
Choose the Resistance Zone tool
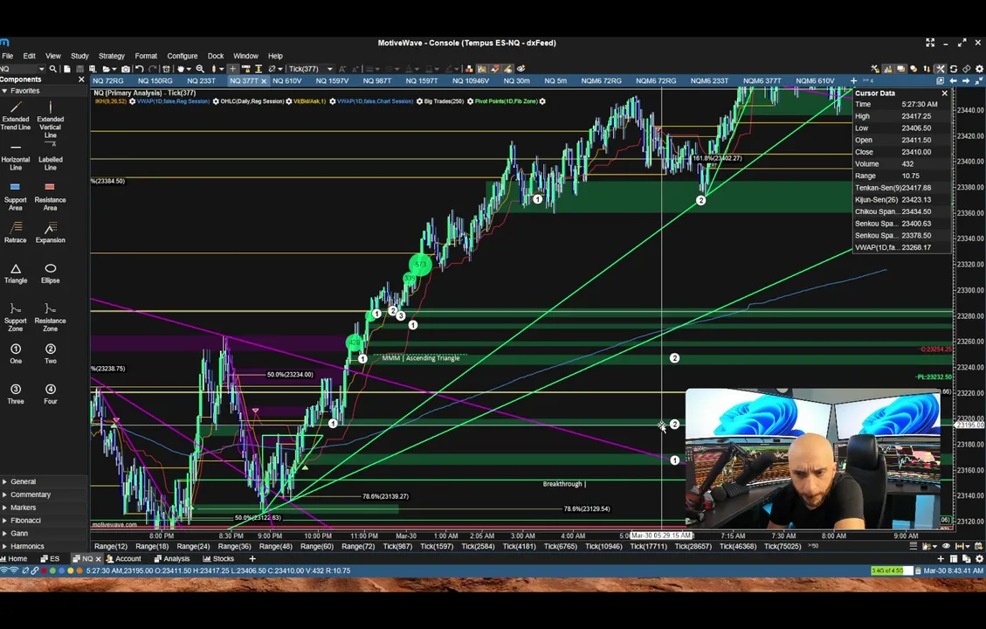pos(51,318)
